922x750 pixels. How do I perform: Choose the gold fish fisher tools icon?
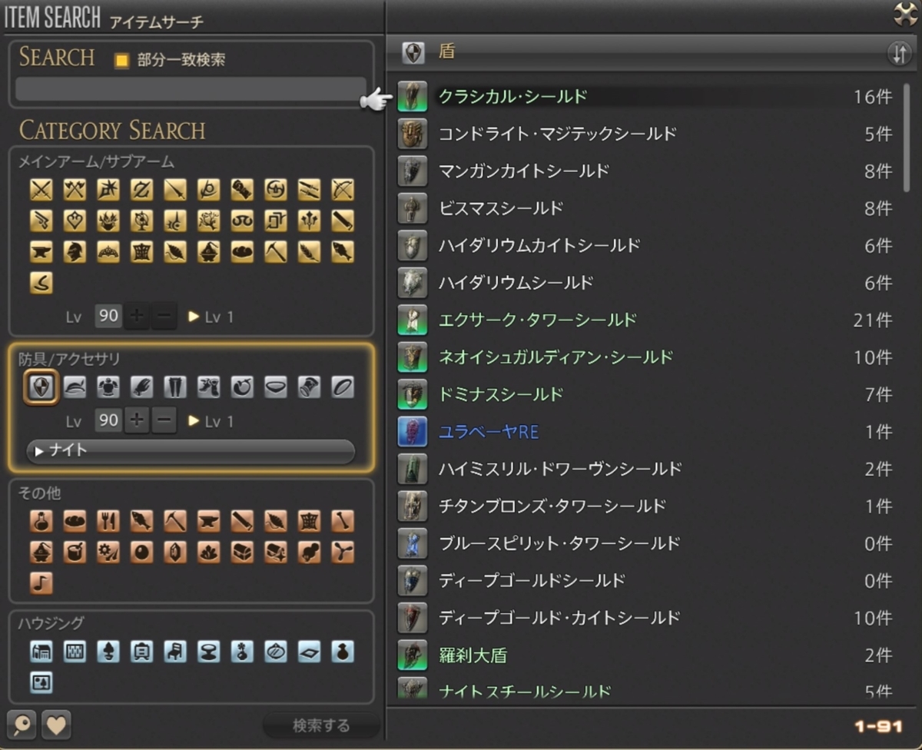point(343,251)
